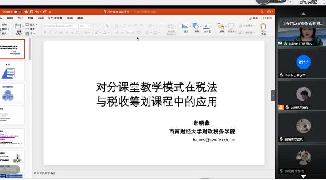
Task: Open the Draw (绘图) tab
Action: [10, 18]
